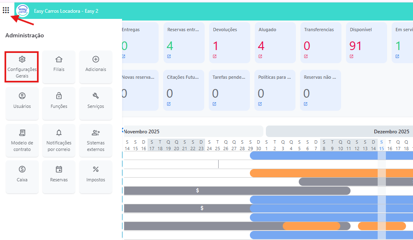Viewport: 413px width, 240px height.
Task: Open Funções lock icon tile
Action: coord(59,103)
